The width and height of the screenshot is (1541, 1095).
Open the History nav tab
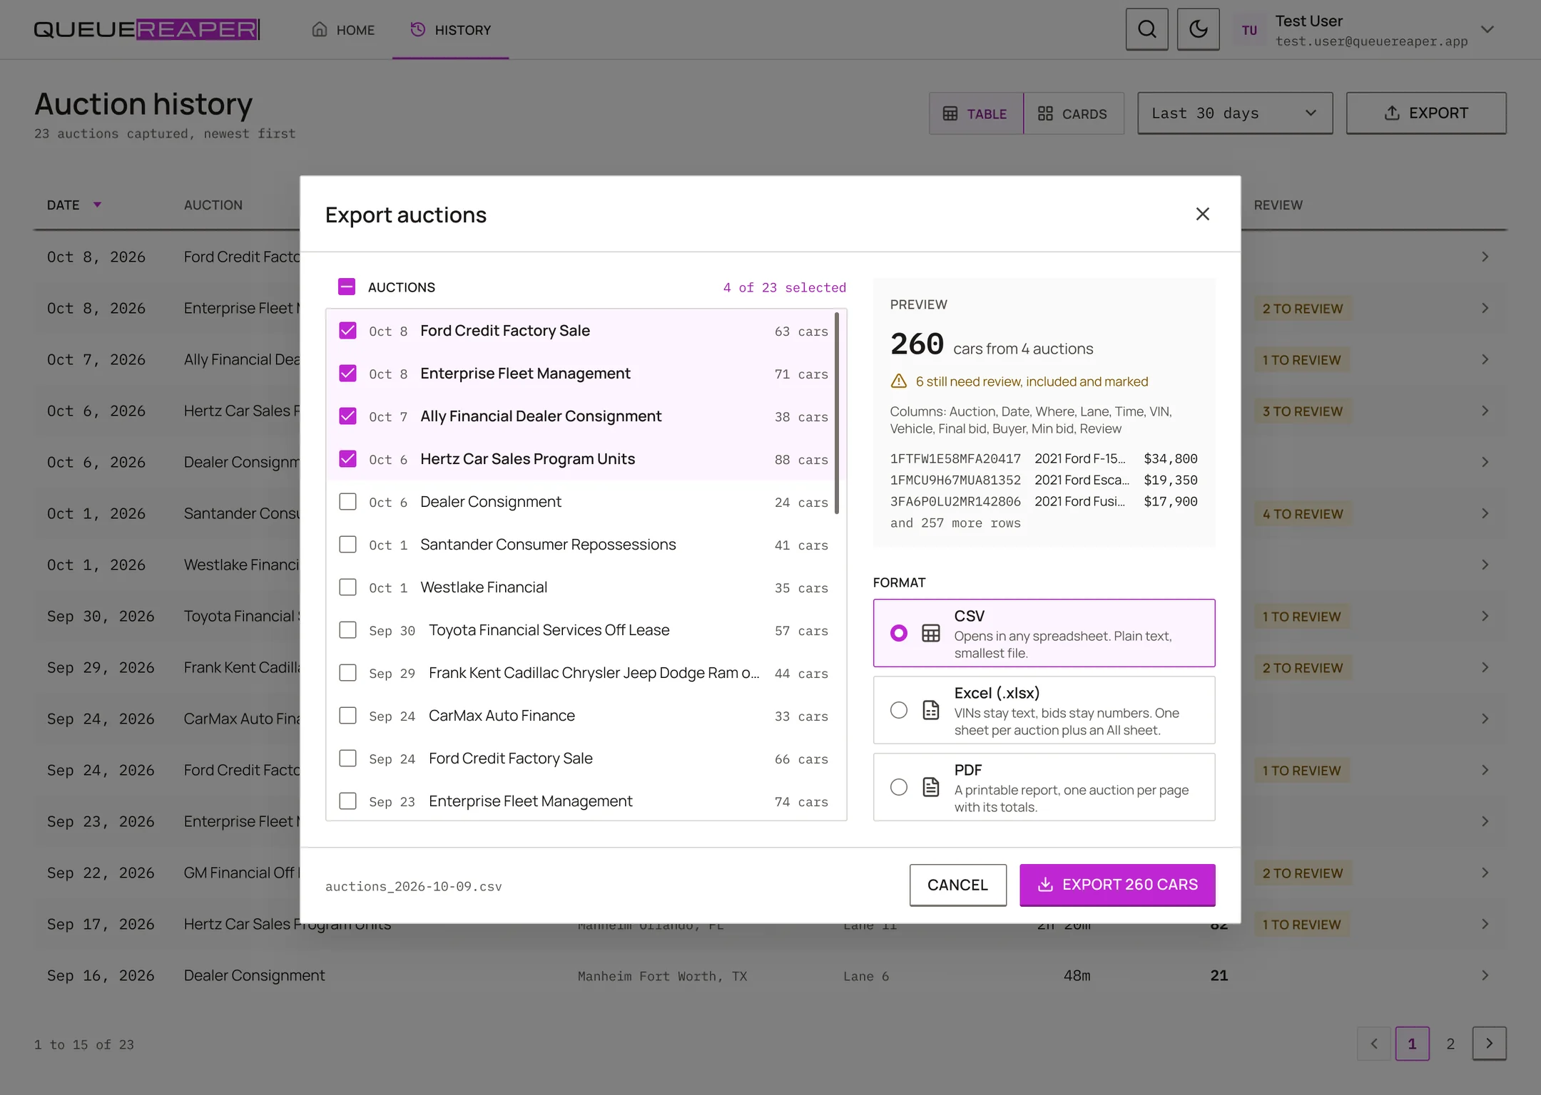click(450, 30)
